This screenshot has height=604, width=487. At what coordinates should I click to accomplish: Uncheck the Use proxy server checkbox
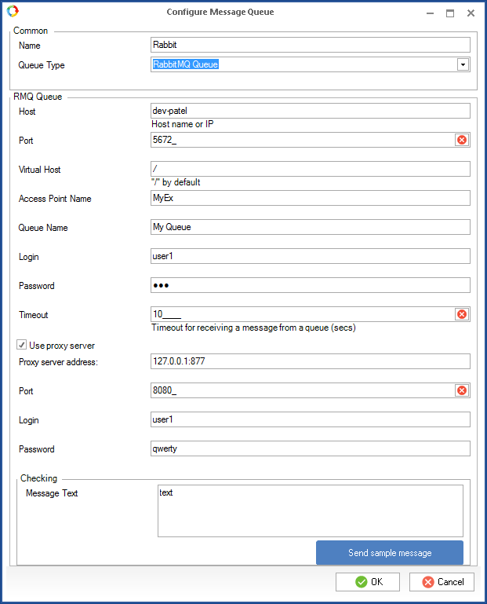[22, 345]
